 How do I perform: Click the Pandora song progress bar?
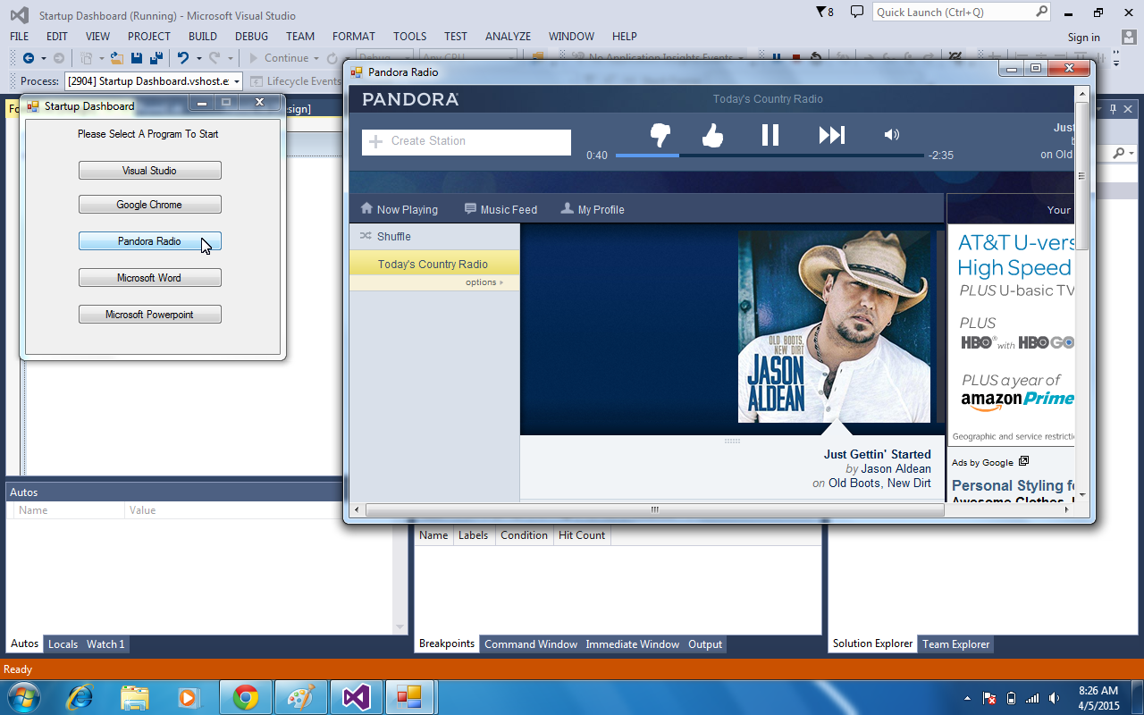pyautogui.click(x=770, y=156)
